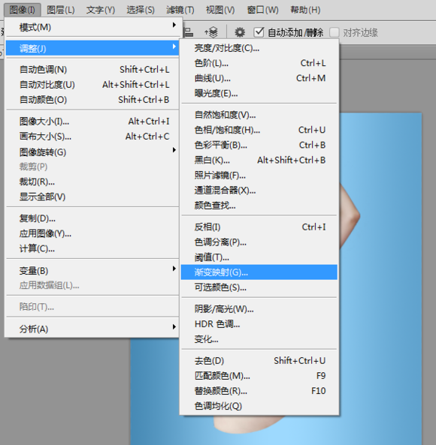Open 匹配颜色(M)... command

[x=259, y=375]
